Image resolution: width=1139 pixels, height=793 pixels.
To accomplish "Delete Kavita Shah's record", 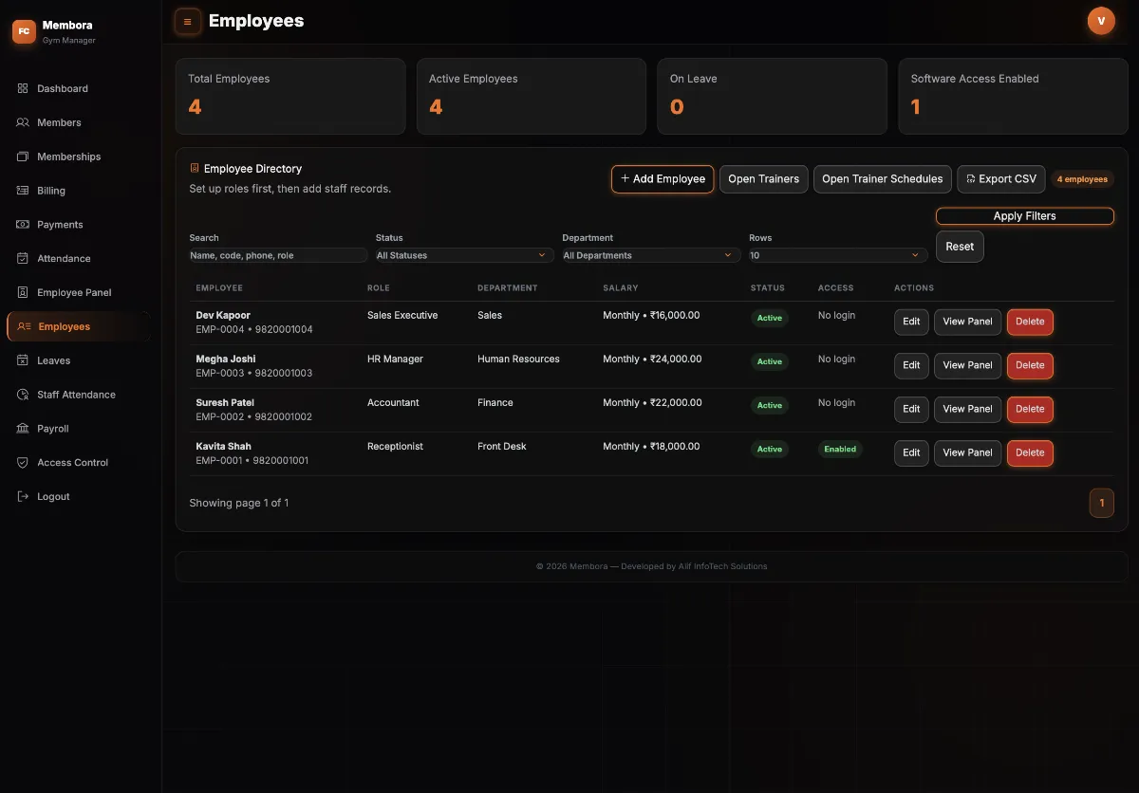I will [1030, 452].
